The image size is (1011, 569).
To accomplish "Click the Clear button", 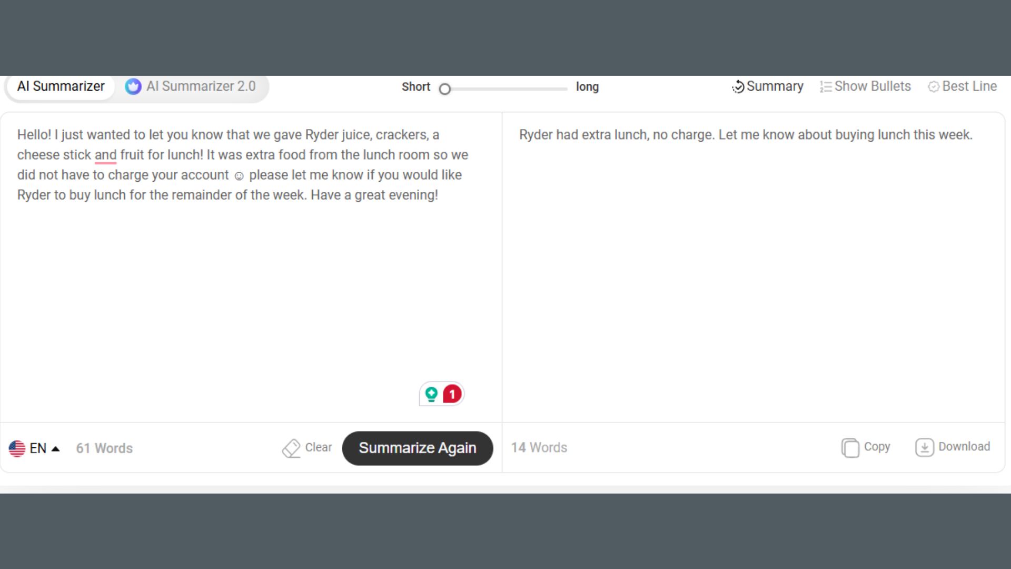I will pos(307,447).
